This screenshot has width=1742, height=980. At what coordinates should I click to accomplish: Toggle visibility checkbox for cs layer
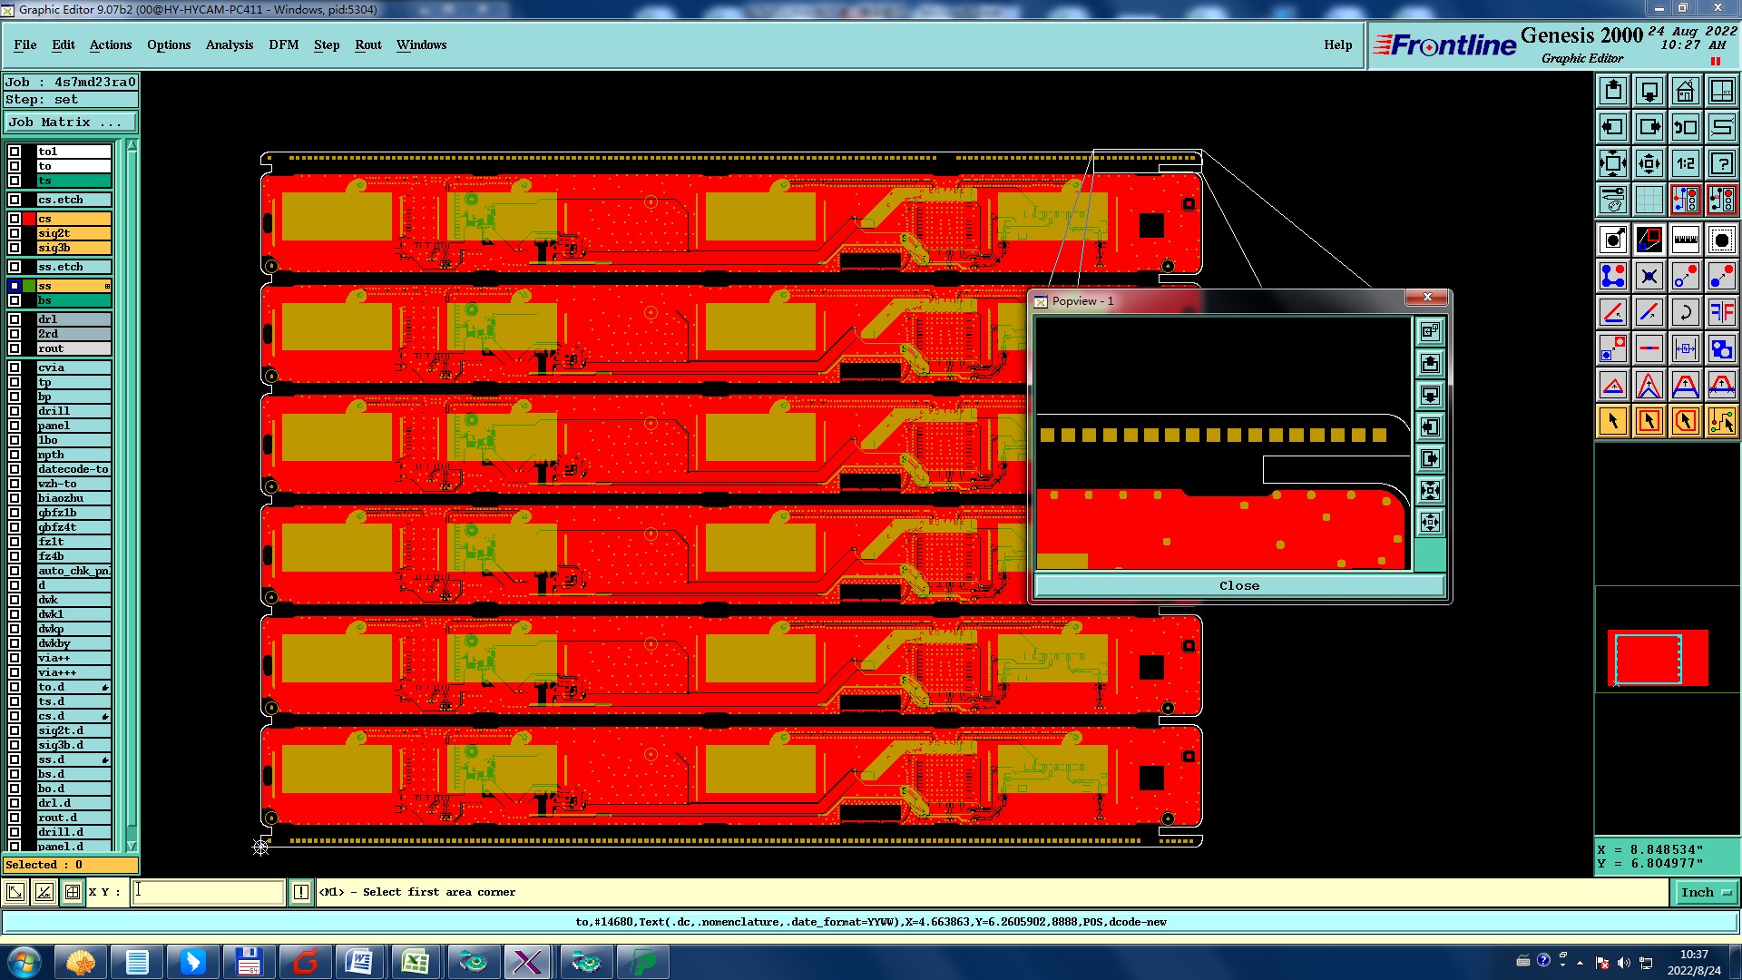coord(15,219)
